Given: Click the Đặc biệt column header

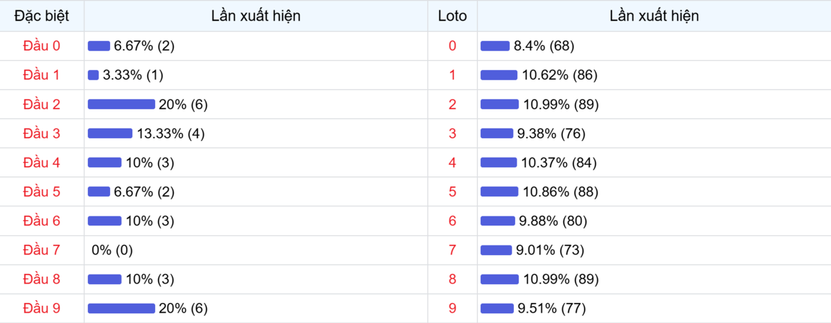Looking at the screenshot, I should pyautogui.click(x=42, y=16).
